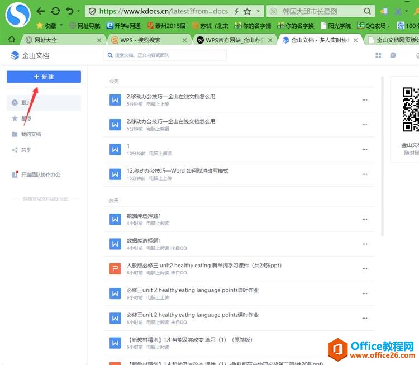Focus the 搜索文档 search field
This screenshot has height=365, width=419.
pos(165,55)
